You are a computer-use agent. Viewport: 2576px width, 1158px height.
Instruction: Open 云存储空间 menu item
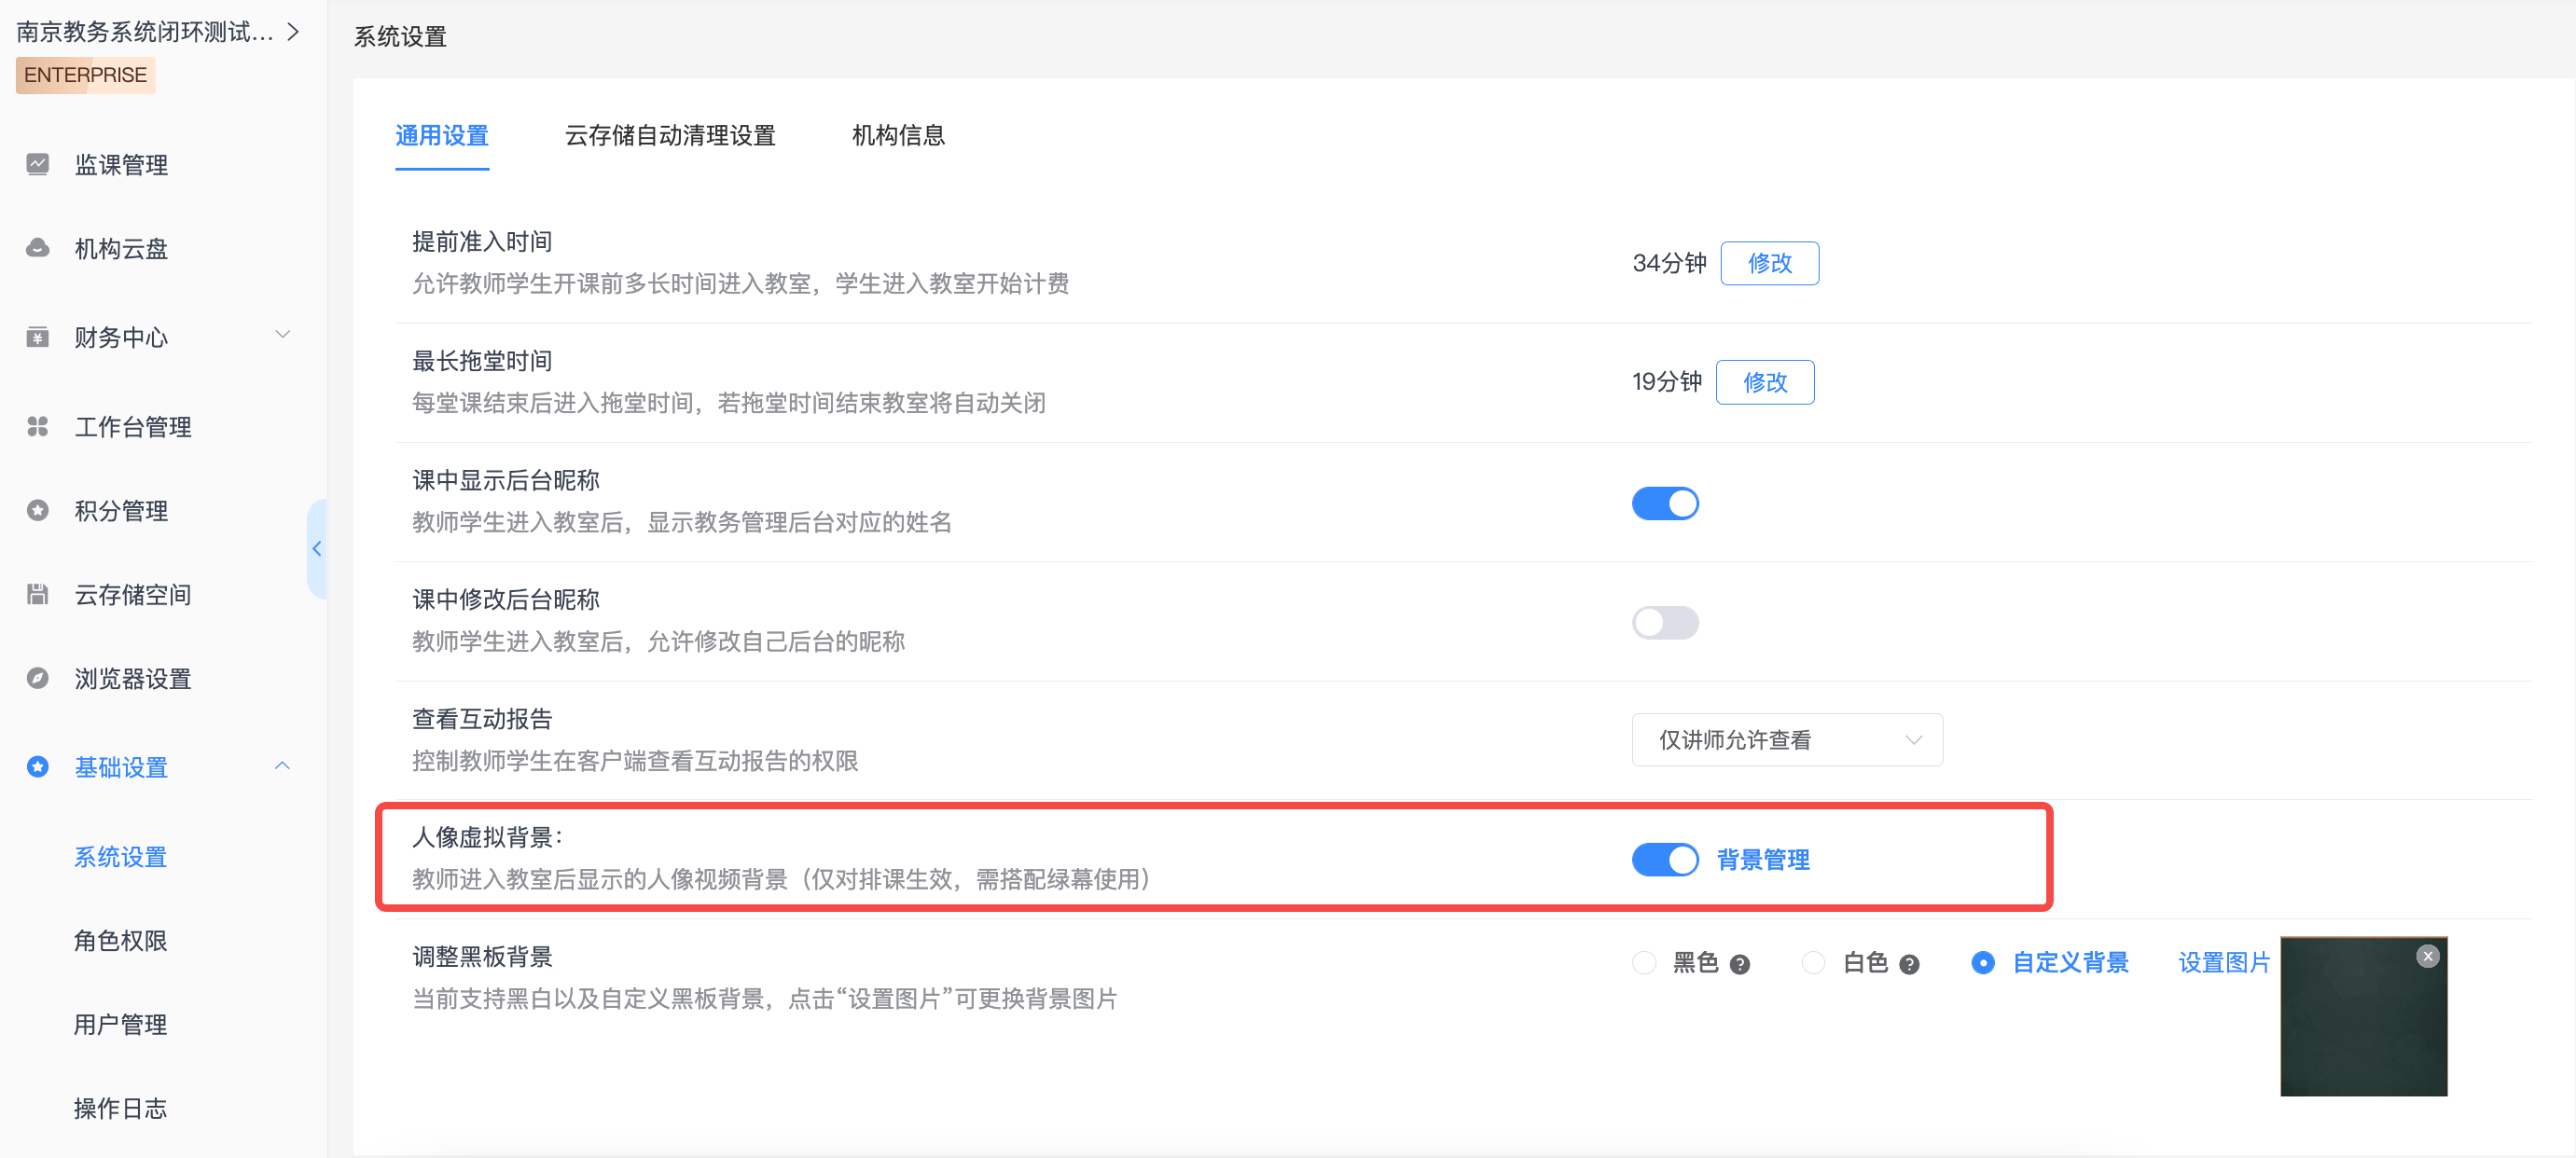134,595
